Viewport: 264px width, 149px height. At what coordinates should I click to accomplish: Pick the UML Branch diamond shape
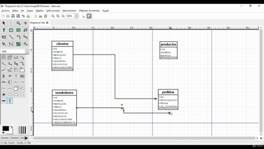(x=22, y=95)
